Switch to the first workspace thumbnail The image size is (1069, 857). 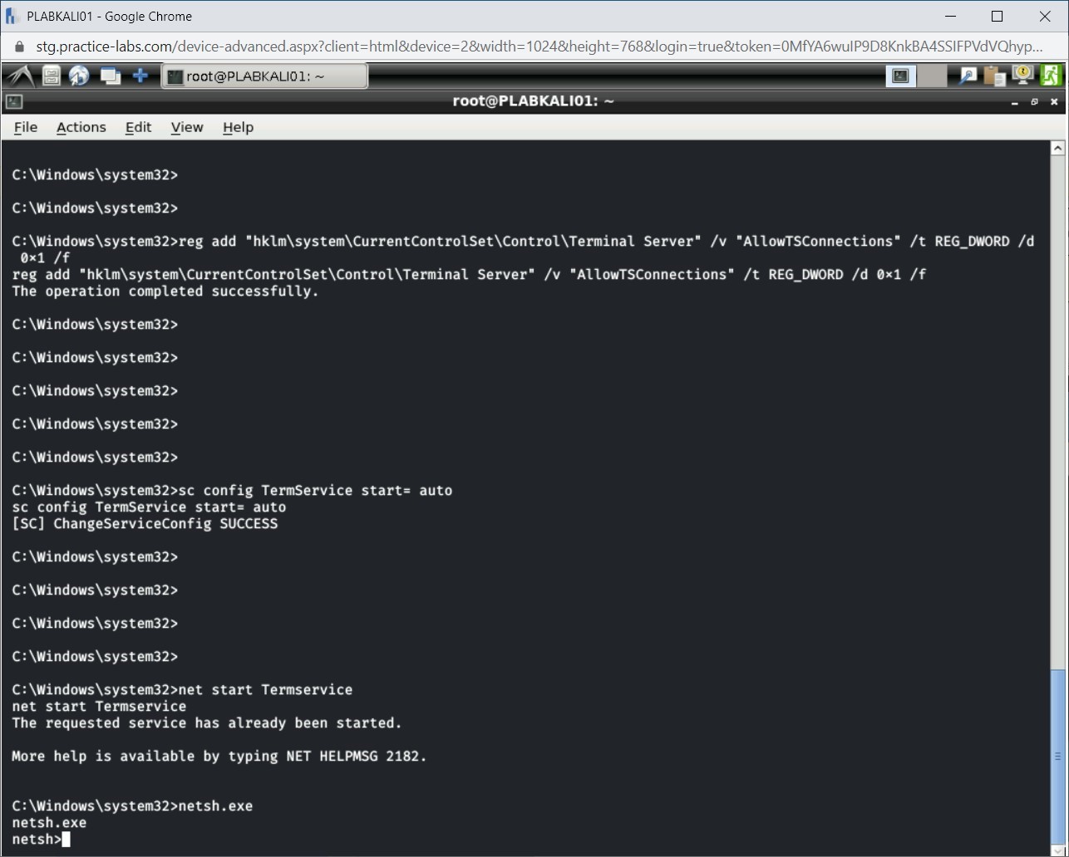900,76
